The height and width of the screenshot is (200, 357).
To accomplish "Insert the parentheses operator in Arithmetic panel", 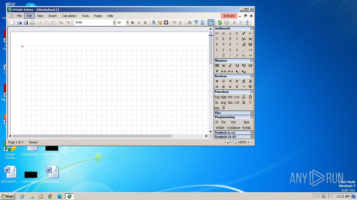I will (x=243, y=39).
